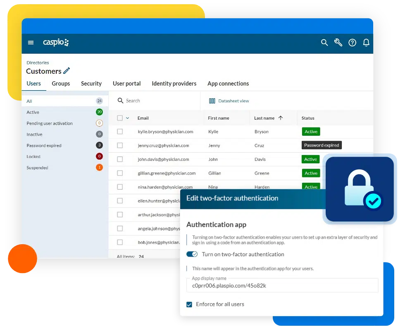Uncheck the Enforce for all users checkbox
This screenshot has width=405, height=330.
coord(189,304)
